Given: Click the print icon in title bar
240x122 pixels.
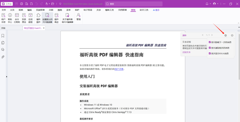Looking at the screenshot, I should pos(22,4).
